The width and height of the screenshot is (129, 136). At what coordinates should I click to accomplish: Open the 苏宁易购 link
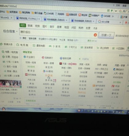[117, 82]
